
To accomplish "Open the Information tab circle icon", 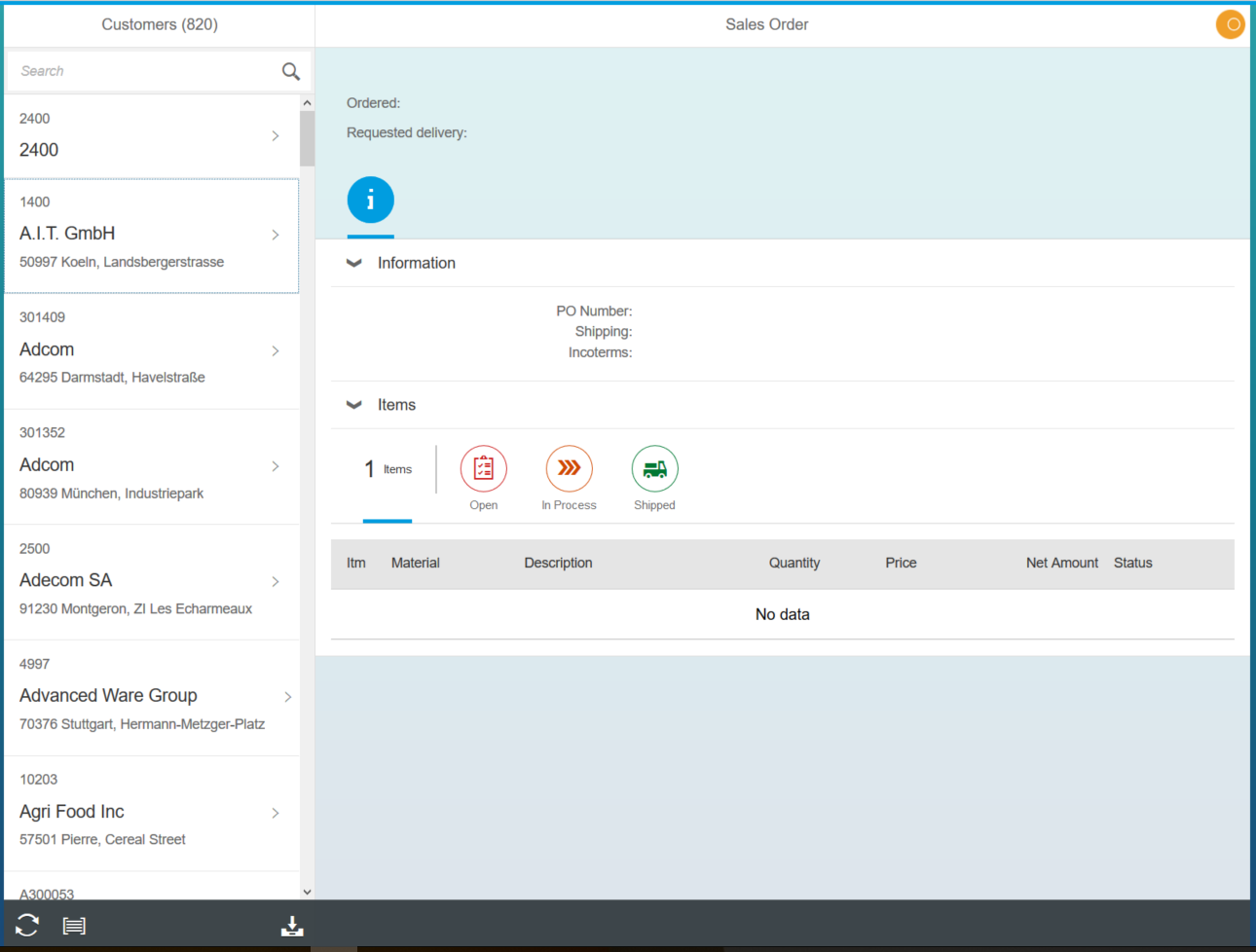I will click(x=370, y=199).
